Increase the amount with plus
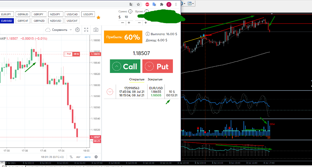This screenshot has height=167, width=312. pos(129,23)
